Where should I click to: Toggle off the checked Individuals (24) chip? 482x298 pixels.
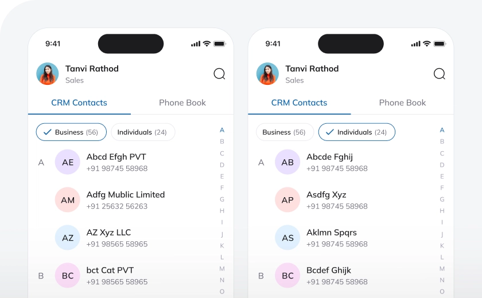(x=356, y=132)
